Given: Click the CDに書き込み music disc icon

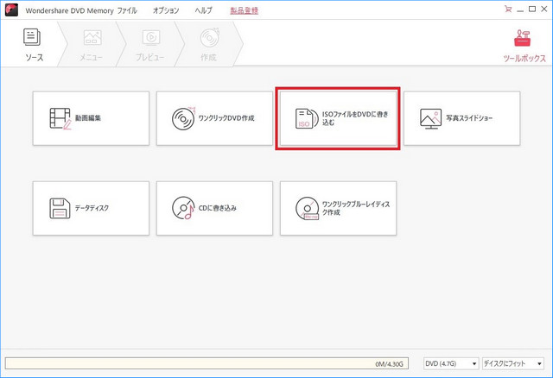Looking at the screenshot, I should (183, 208).
